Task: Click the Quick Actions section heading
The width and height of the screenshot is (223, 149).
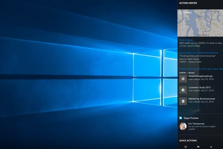Action: [x=188, y=141]
